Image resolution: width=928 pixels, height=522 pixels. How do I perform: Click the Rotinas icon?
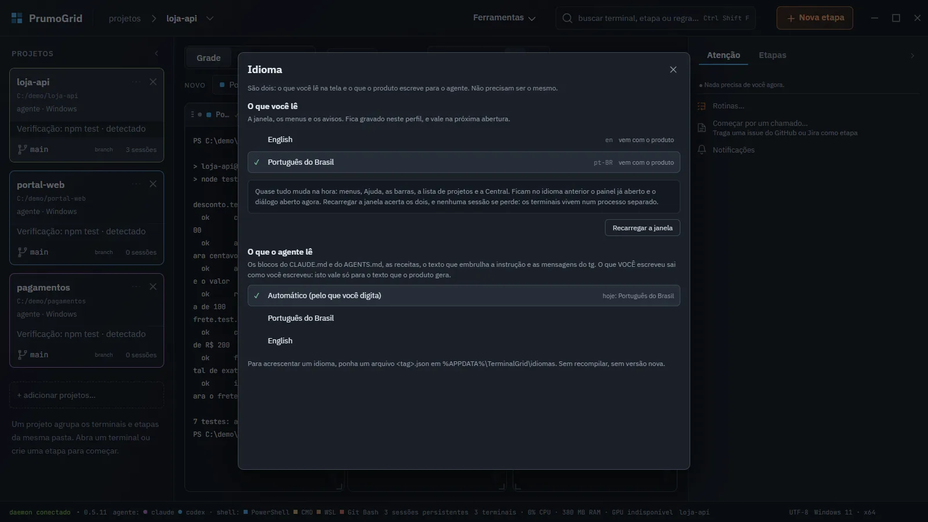point(702,106)
